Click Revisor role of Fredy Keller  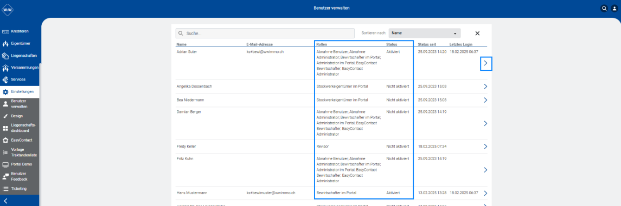coord(323,147)
